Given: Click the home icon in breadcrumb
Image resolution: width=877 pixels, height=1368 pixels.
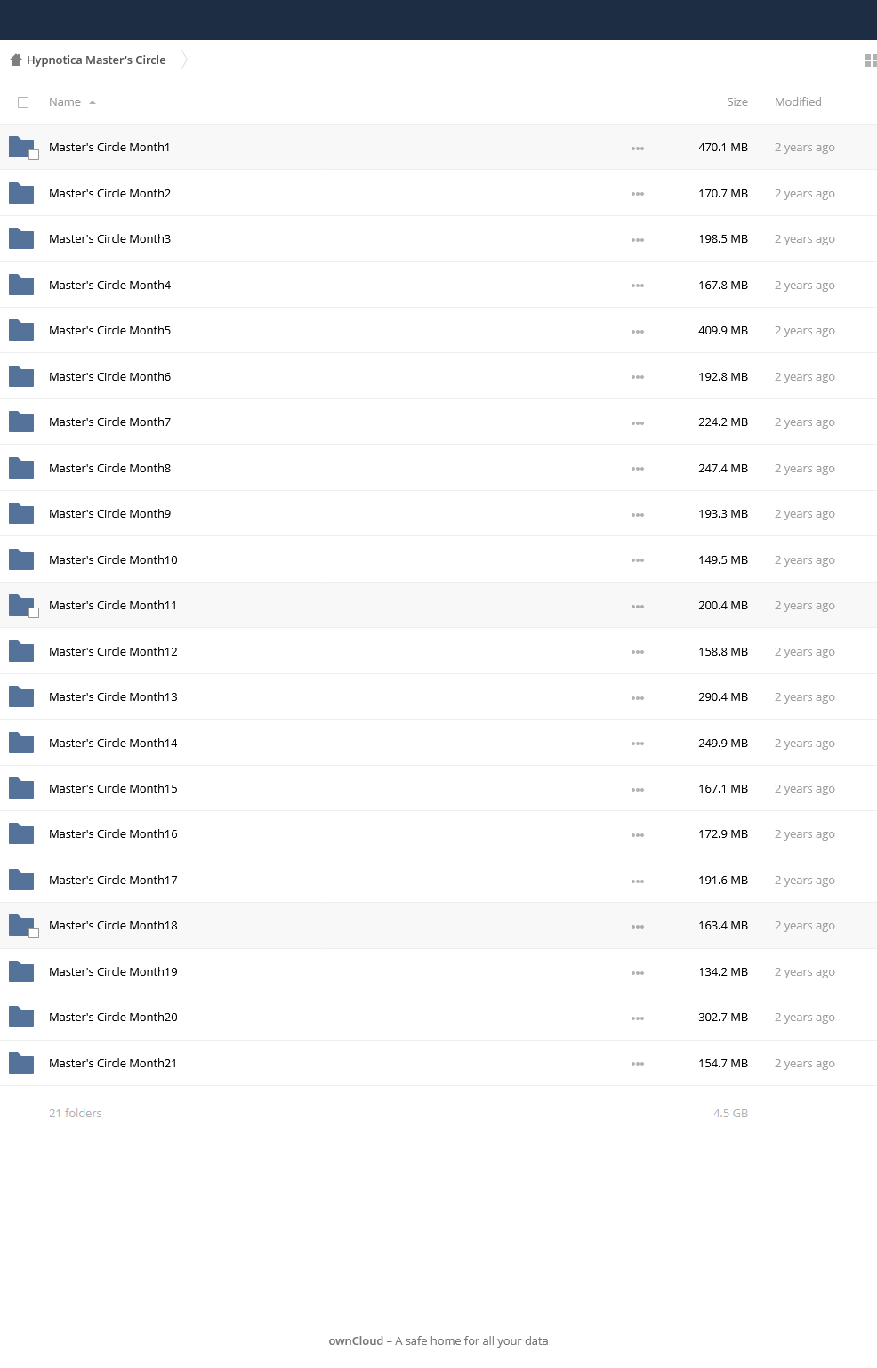Looking at the screenshot, I should [15, 60].
